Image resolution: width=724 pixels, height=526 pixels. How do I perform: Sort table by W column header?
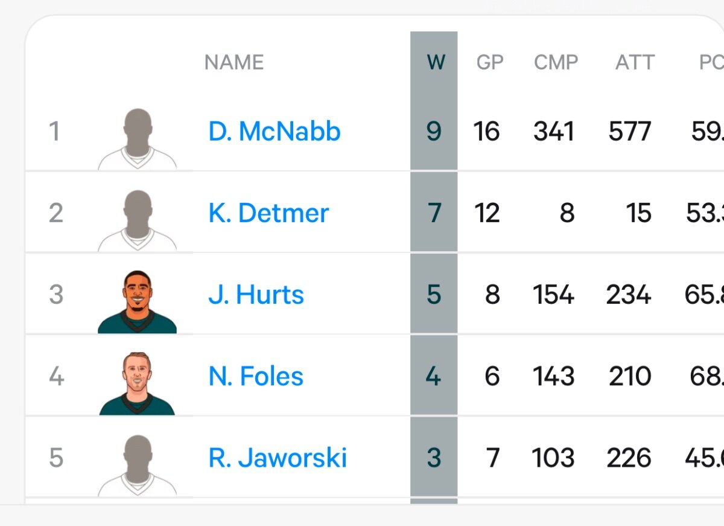tap(436, 62)
